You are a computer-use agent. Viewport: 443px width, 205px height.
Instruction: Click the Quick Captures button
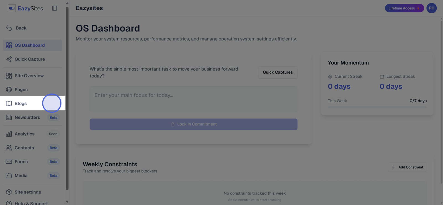click(277, 72)
